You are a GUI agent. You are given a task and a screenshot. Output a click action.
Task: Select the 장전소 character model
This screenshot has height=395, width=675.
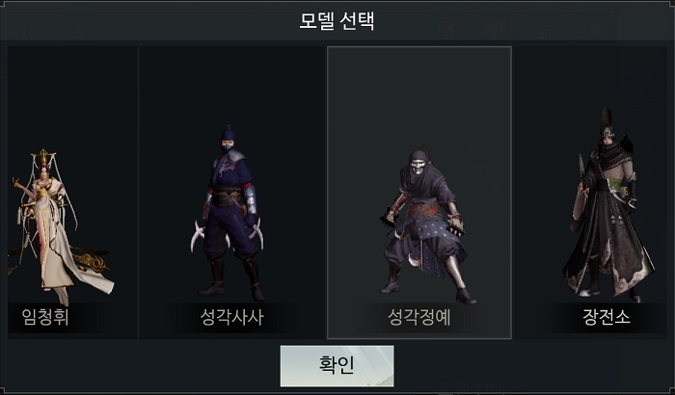pos(590,193)
